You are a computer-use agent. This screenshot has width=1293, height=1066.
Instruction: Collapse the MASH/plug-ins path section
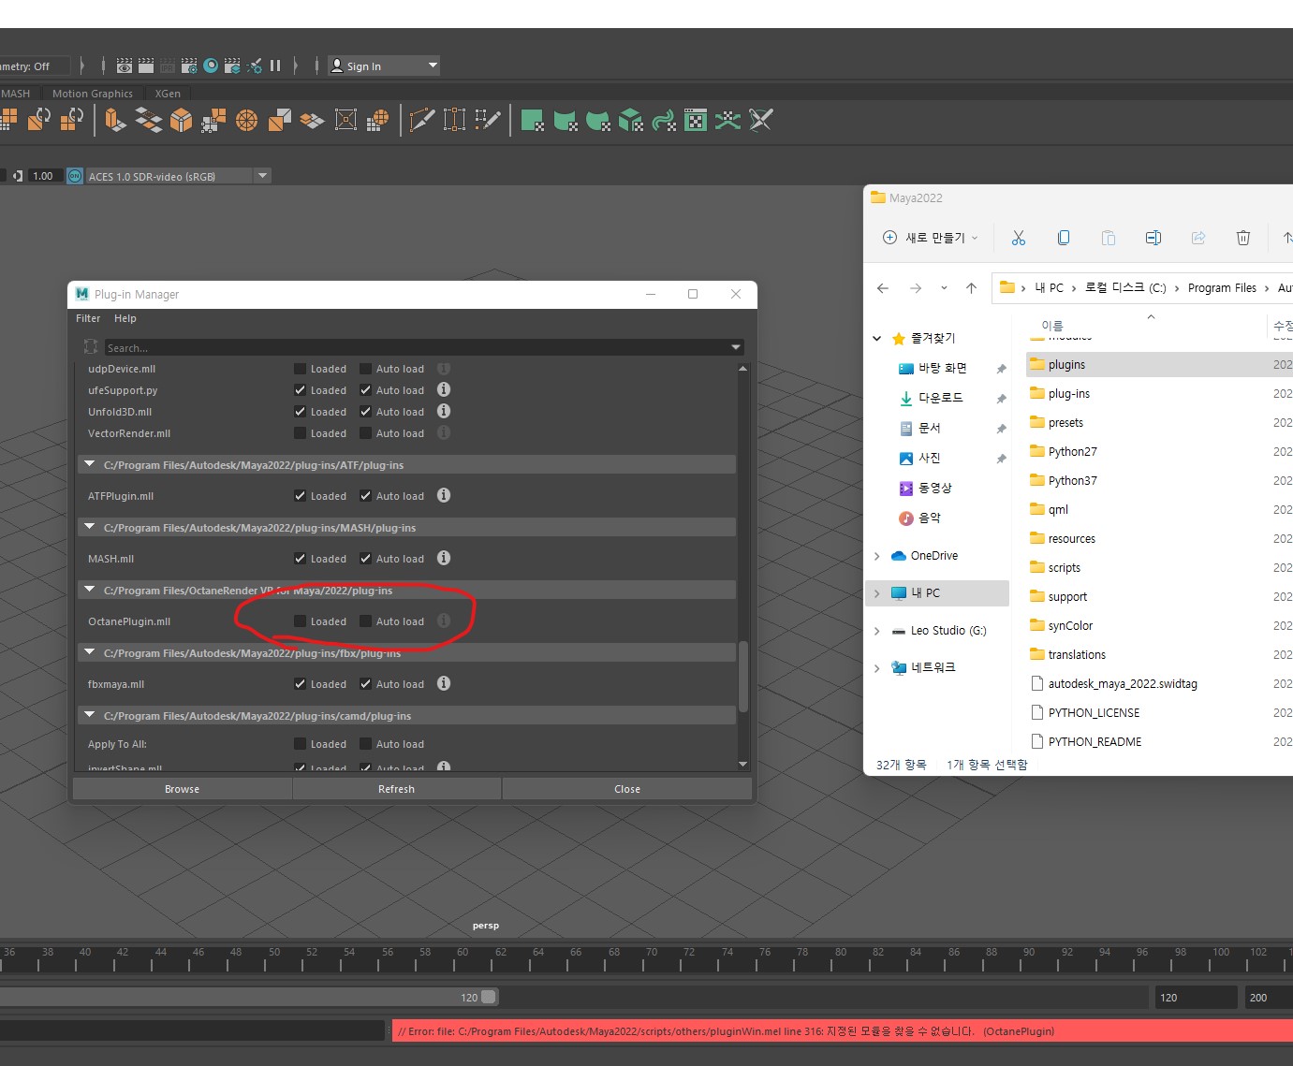(x=90, y=527)
